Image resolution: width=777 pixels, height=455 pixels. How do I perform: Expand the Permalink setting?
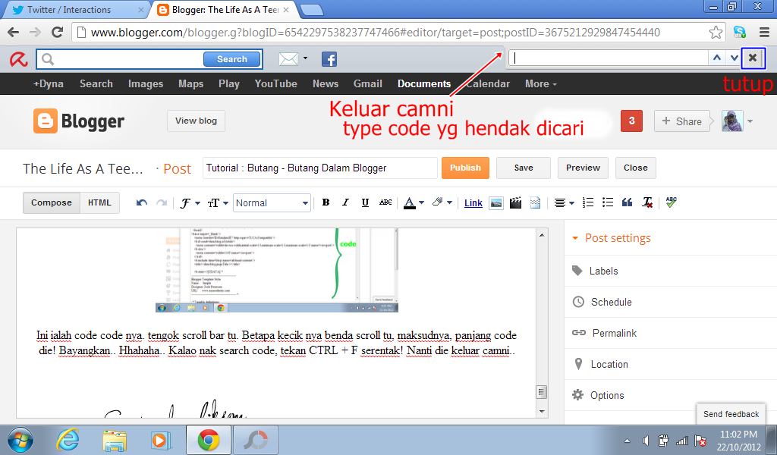point(605,333)
